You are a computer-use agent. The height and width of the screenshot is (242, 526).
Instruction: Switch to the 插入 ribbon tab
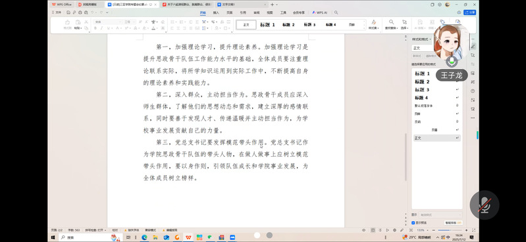pos(216,12)
